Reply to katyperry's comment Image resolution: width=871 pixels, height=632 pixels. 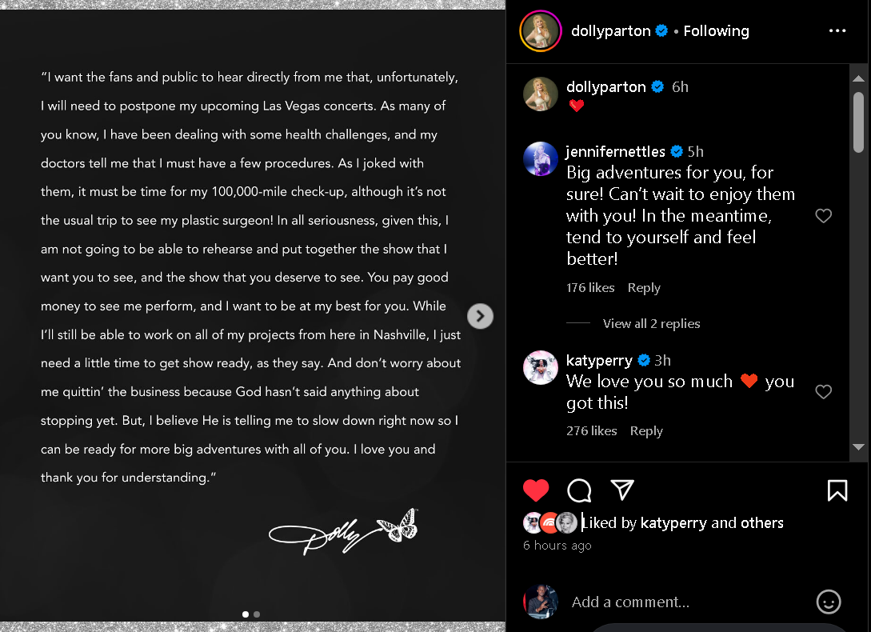pos(646,431)
